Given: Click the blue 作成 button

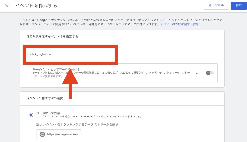Looking at the screenshot, I should point(239,5).
